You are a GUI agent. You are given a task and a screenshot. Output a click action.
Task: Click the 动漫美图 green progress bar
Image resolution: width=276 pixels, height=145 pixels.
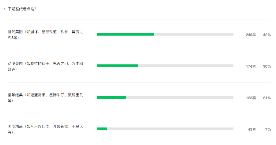117,66
